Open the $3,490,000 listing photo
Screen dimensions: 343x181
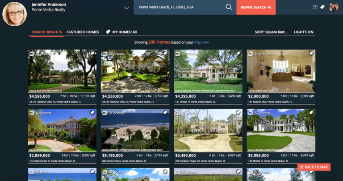click(208, 130)
